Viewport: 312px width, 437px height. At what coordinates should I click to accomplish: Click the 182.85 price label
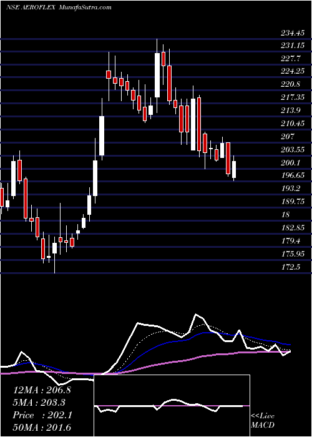coord(293,228)
